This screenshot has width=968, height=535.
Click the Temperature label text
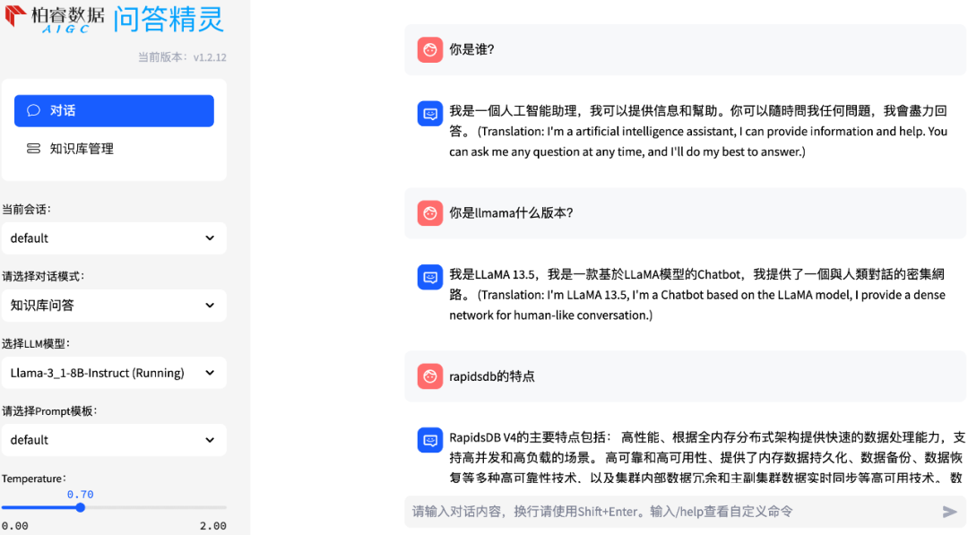[34, 479]
